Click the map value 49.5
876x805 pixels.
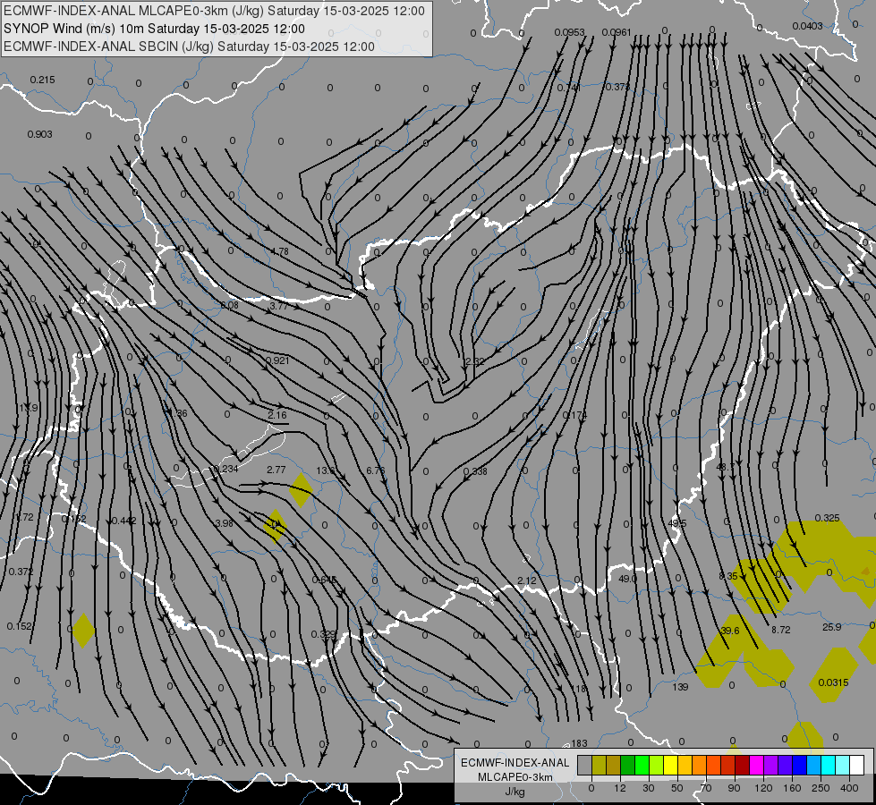677,523
